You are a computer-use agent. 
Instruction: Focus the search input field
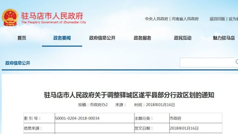point(207,63)
